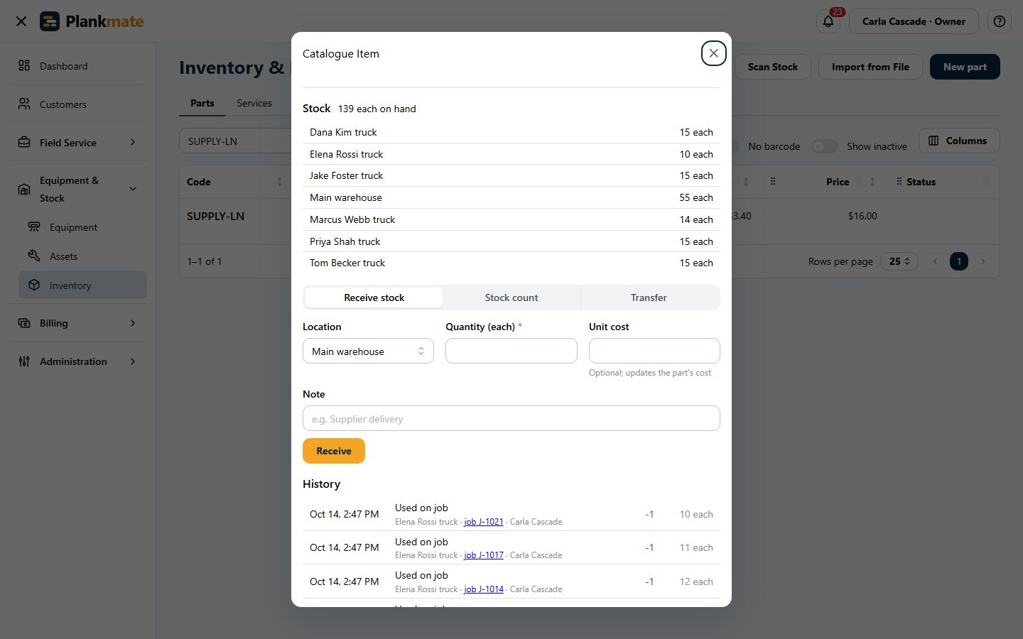Expand the Administration section chevron
The height and width of the screenshot is (639, 1023).
tap(133, 361)
